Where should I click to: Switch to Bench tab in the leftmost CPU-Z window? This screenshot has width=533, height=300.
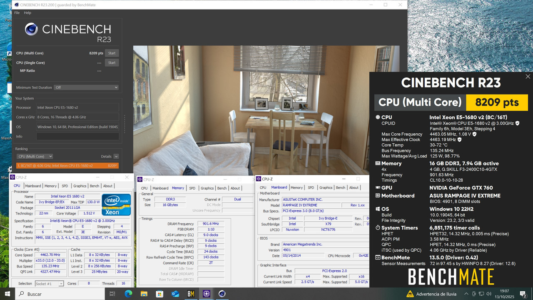click(x=95, y=186)
